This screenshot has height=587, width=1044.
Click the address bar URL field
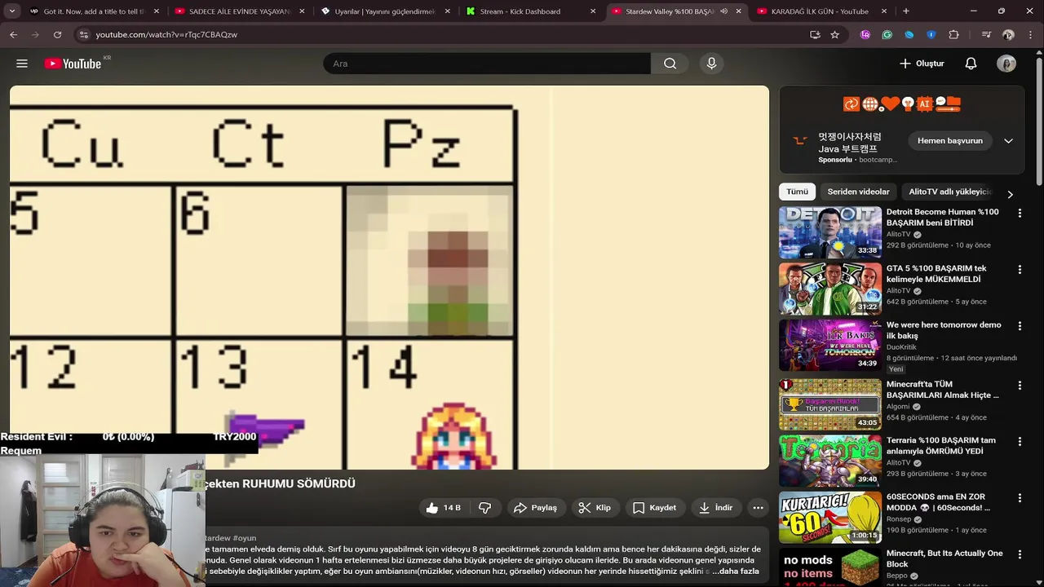coord(440,34)
